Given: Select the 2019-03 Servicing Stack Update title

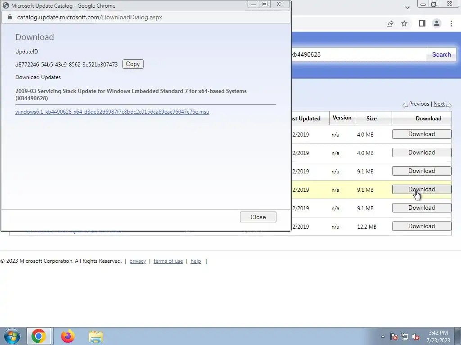Looking at the screenshot, I should click(x=131, y=94).
